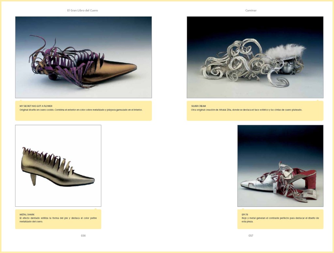The width and height of the screenshot is (334, 253).
Task: Click the caption text starting "Original diseño en cuero"
Action: point(81,110)
